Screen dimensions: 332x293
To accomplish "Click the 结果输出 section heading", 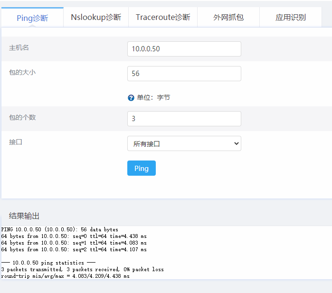I will coord(24,216).
